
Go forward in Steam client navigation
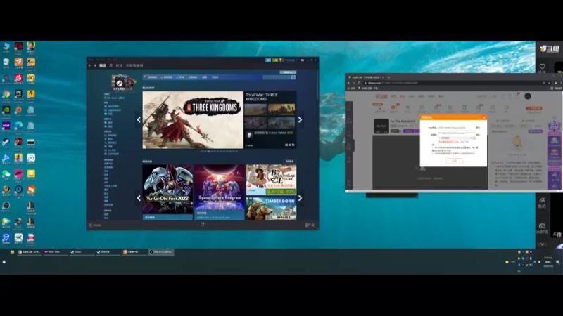point(95,65)
